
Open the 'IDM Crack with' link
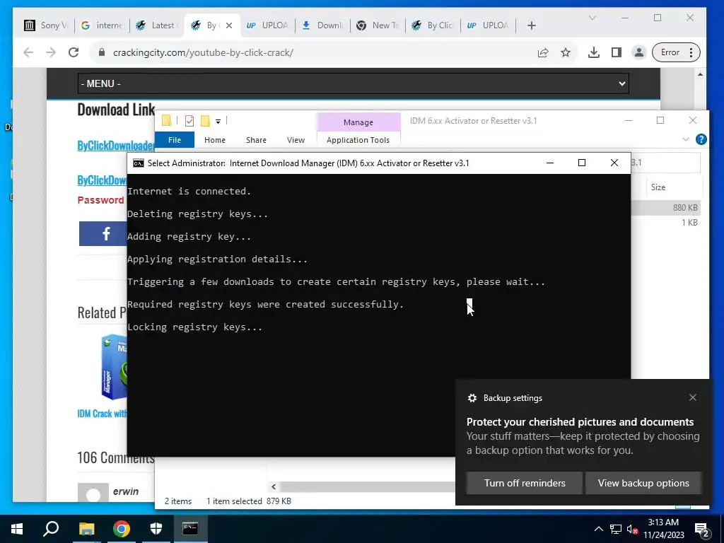pyautogui.click(x=102, y=414)
